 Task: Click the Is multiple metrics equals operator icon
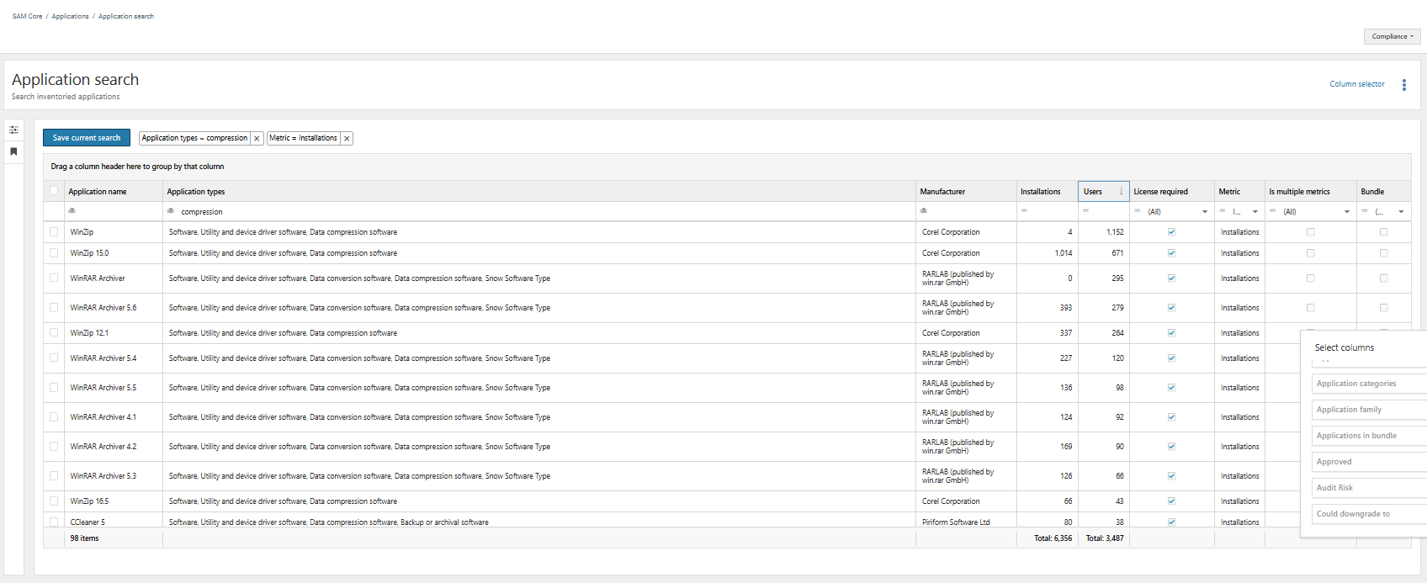(1273, 211)
